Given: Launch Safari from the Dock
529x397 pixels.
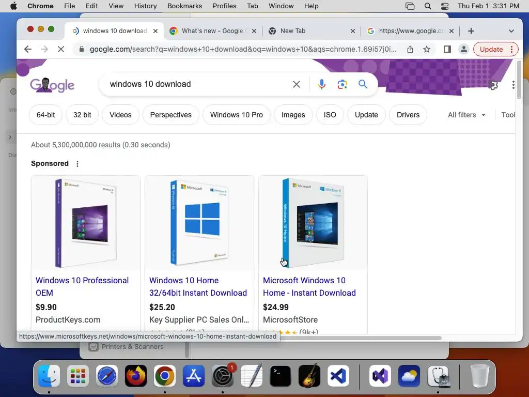Looking at the screenshot, I should point(107,376).
